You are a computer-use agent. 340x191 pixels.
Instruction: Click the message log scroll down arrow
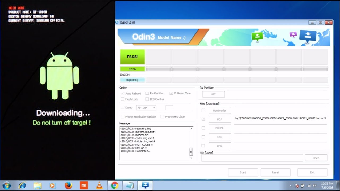pyautogui.click(x=191, y=158)
